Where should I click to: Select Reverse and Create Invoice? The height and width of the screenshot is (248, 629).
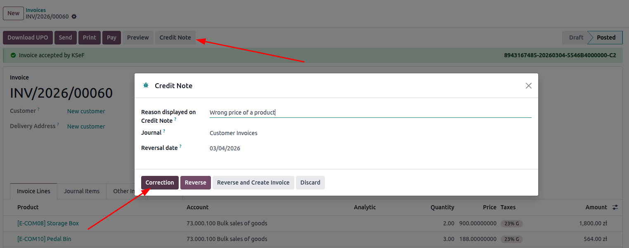253,182
